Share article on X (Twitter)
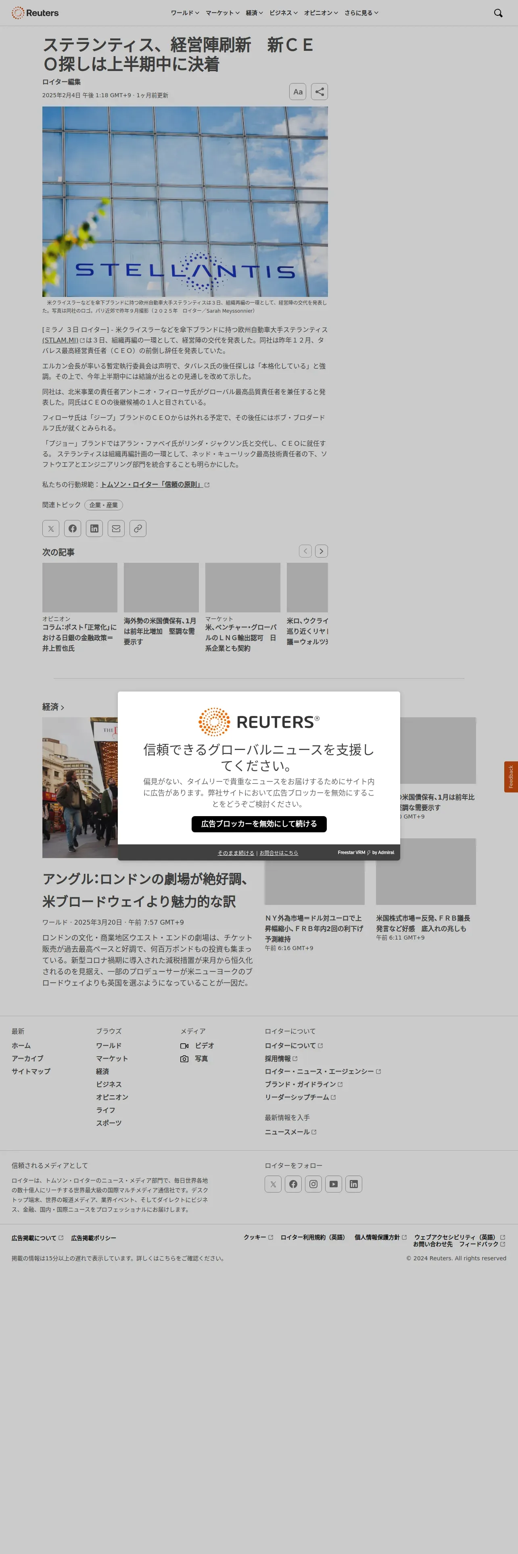 point(51,528)
